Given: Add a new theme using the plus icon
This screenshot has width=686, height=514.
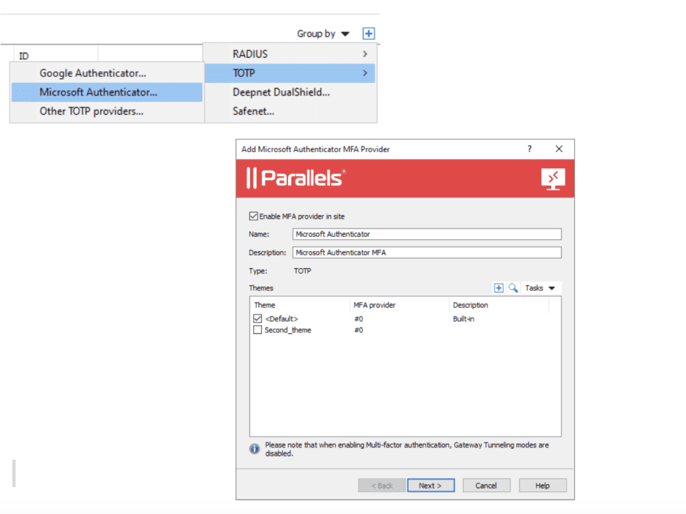Looking at the screenshot, I should (x=498, y=287).
